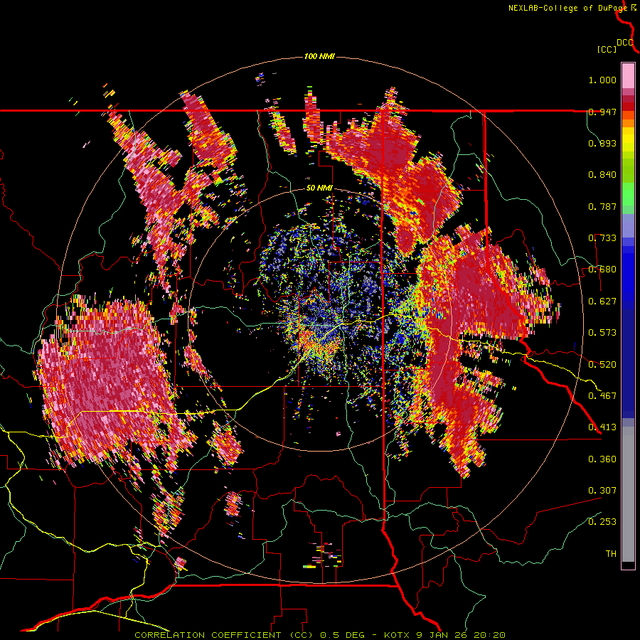Click the 0.253 scale value

602,522
